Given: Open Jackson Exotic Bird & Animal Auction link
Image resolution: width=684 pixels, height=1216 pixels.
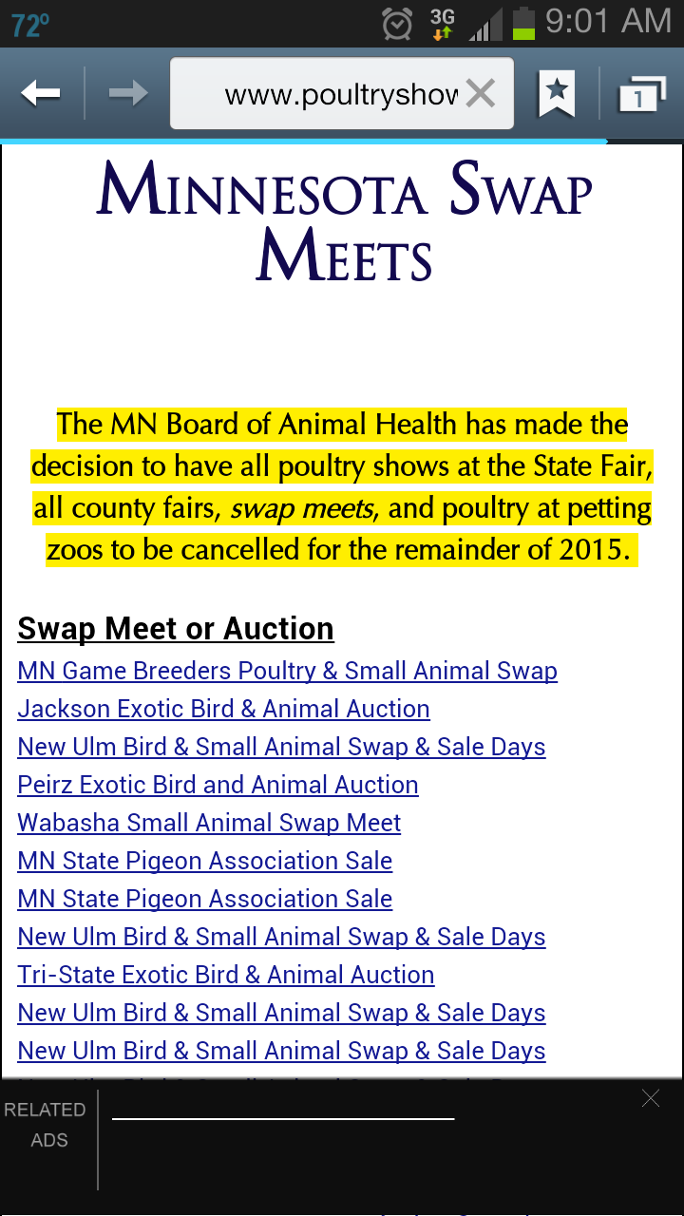Looking at the screenshot, I should (223, 710).
